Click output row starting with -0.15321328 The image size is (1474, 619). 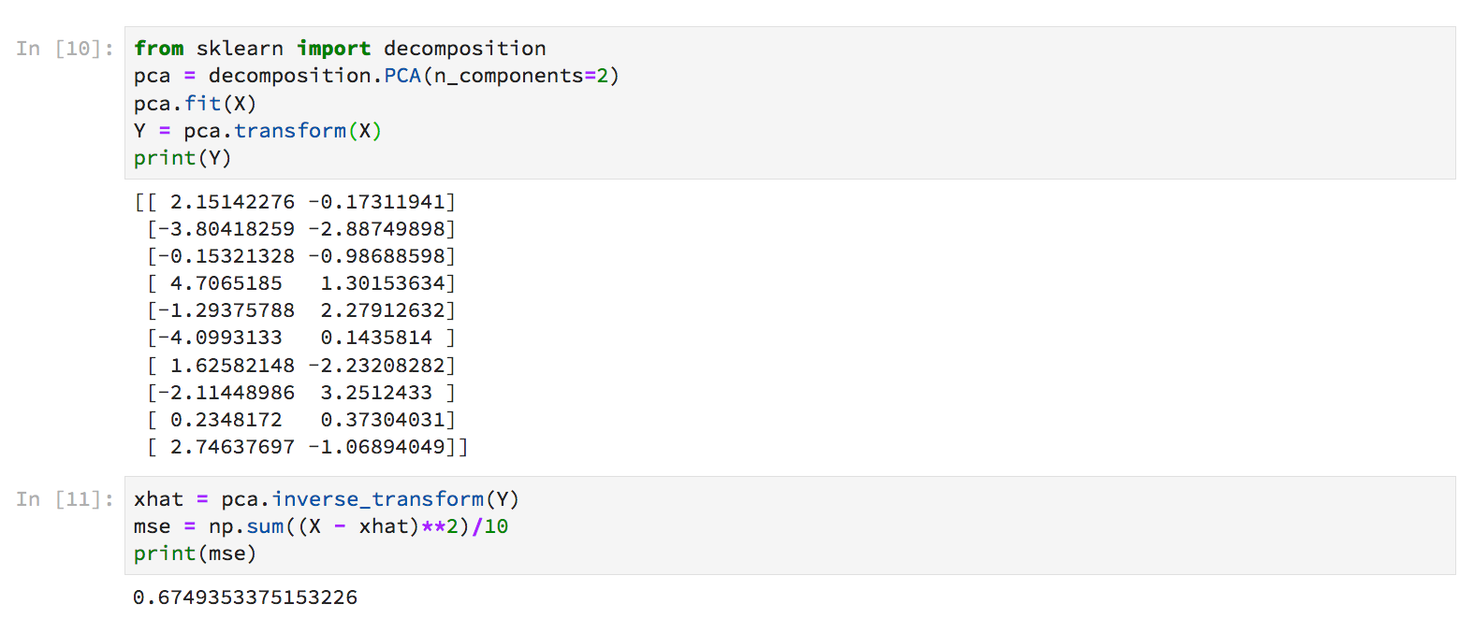coord(300,256)
